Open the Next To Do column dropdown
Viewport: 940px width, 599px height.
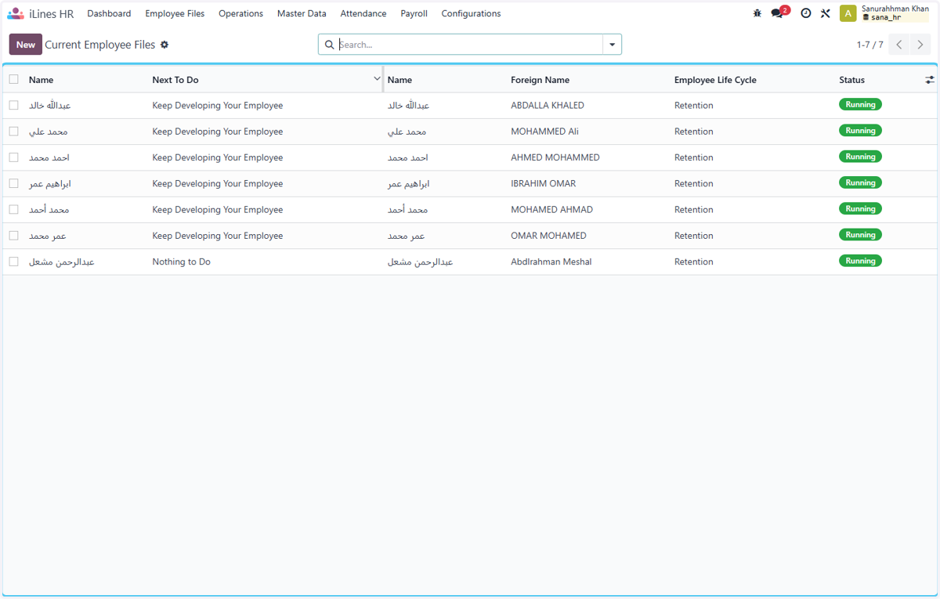(377, 79)
